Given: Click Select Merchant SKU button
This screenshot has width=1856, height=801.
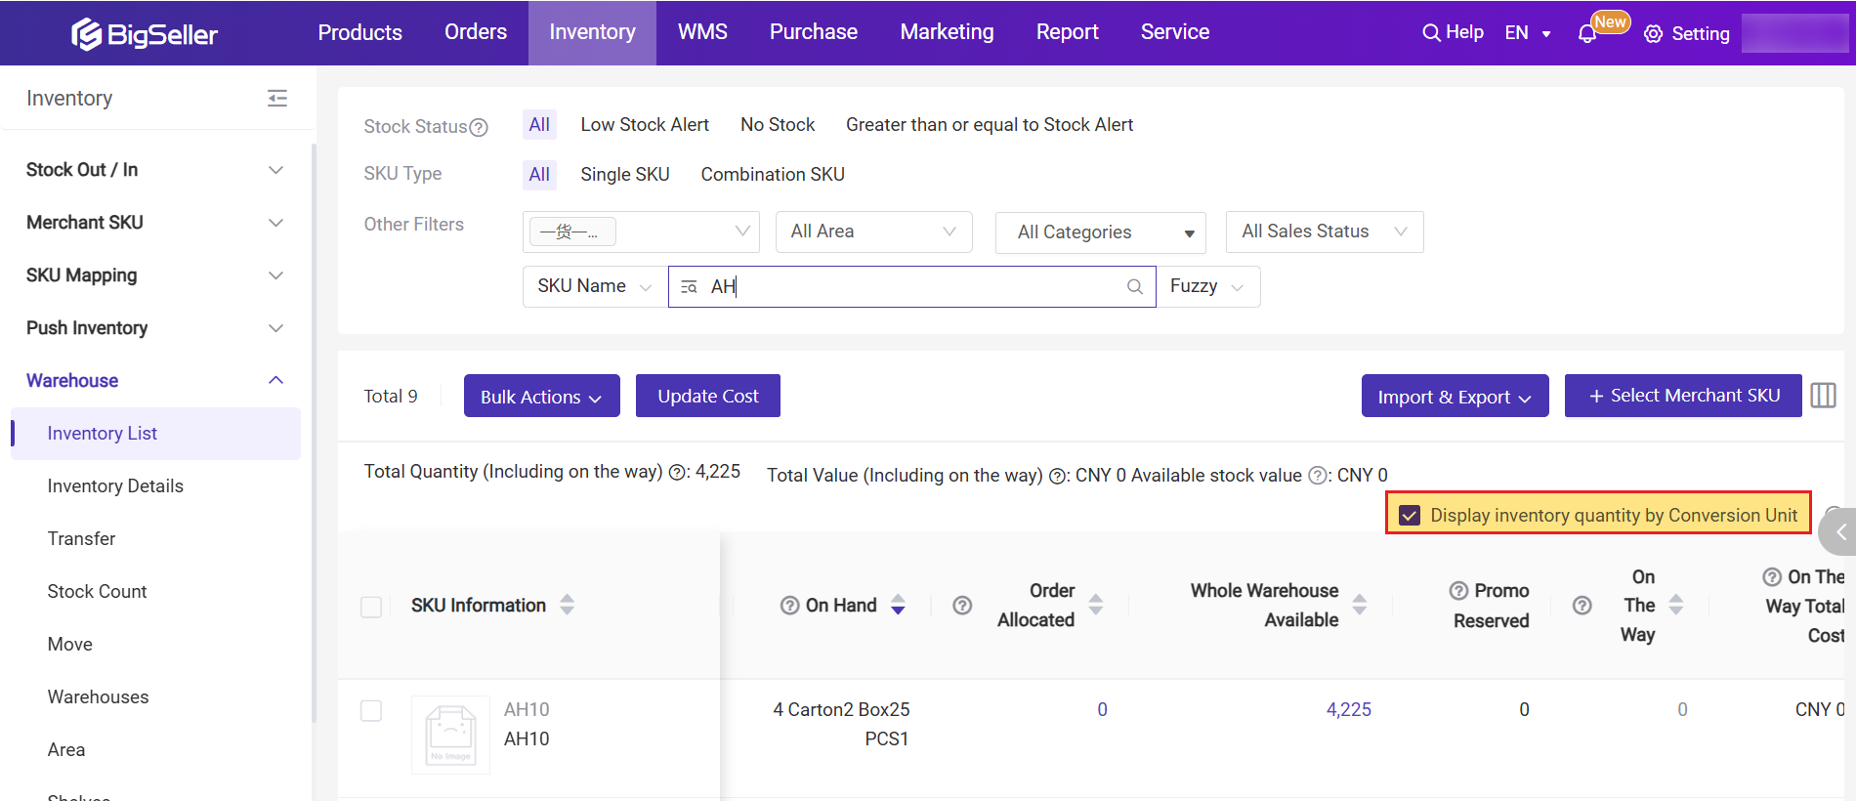Looking at the screenshot, I should click(1683, 396).
